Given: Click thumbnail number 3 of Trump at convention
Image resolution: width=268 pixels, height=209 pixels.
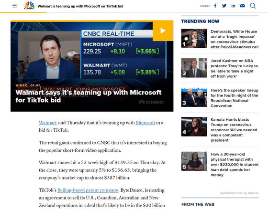Looking at the screenshot, I should 194,97.
